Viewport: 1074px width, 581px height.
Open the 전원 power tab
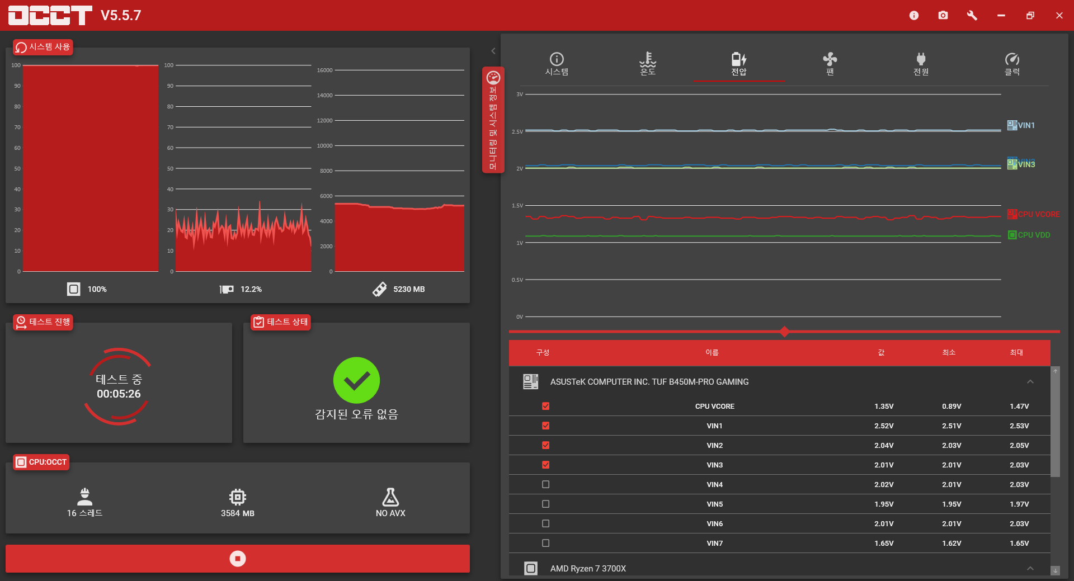click(x=921, y=64)
